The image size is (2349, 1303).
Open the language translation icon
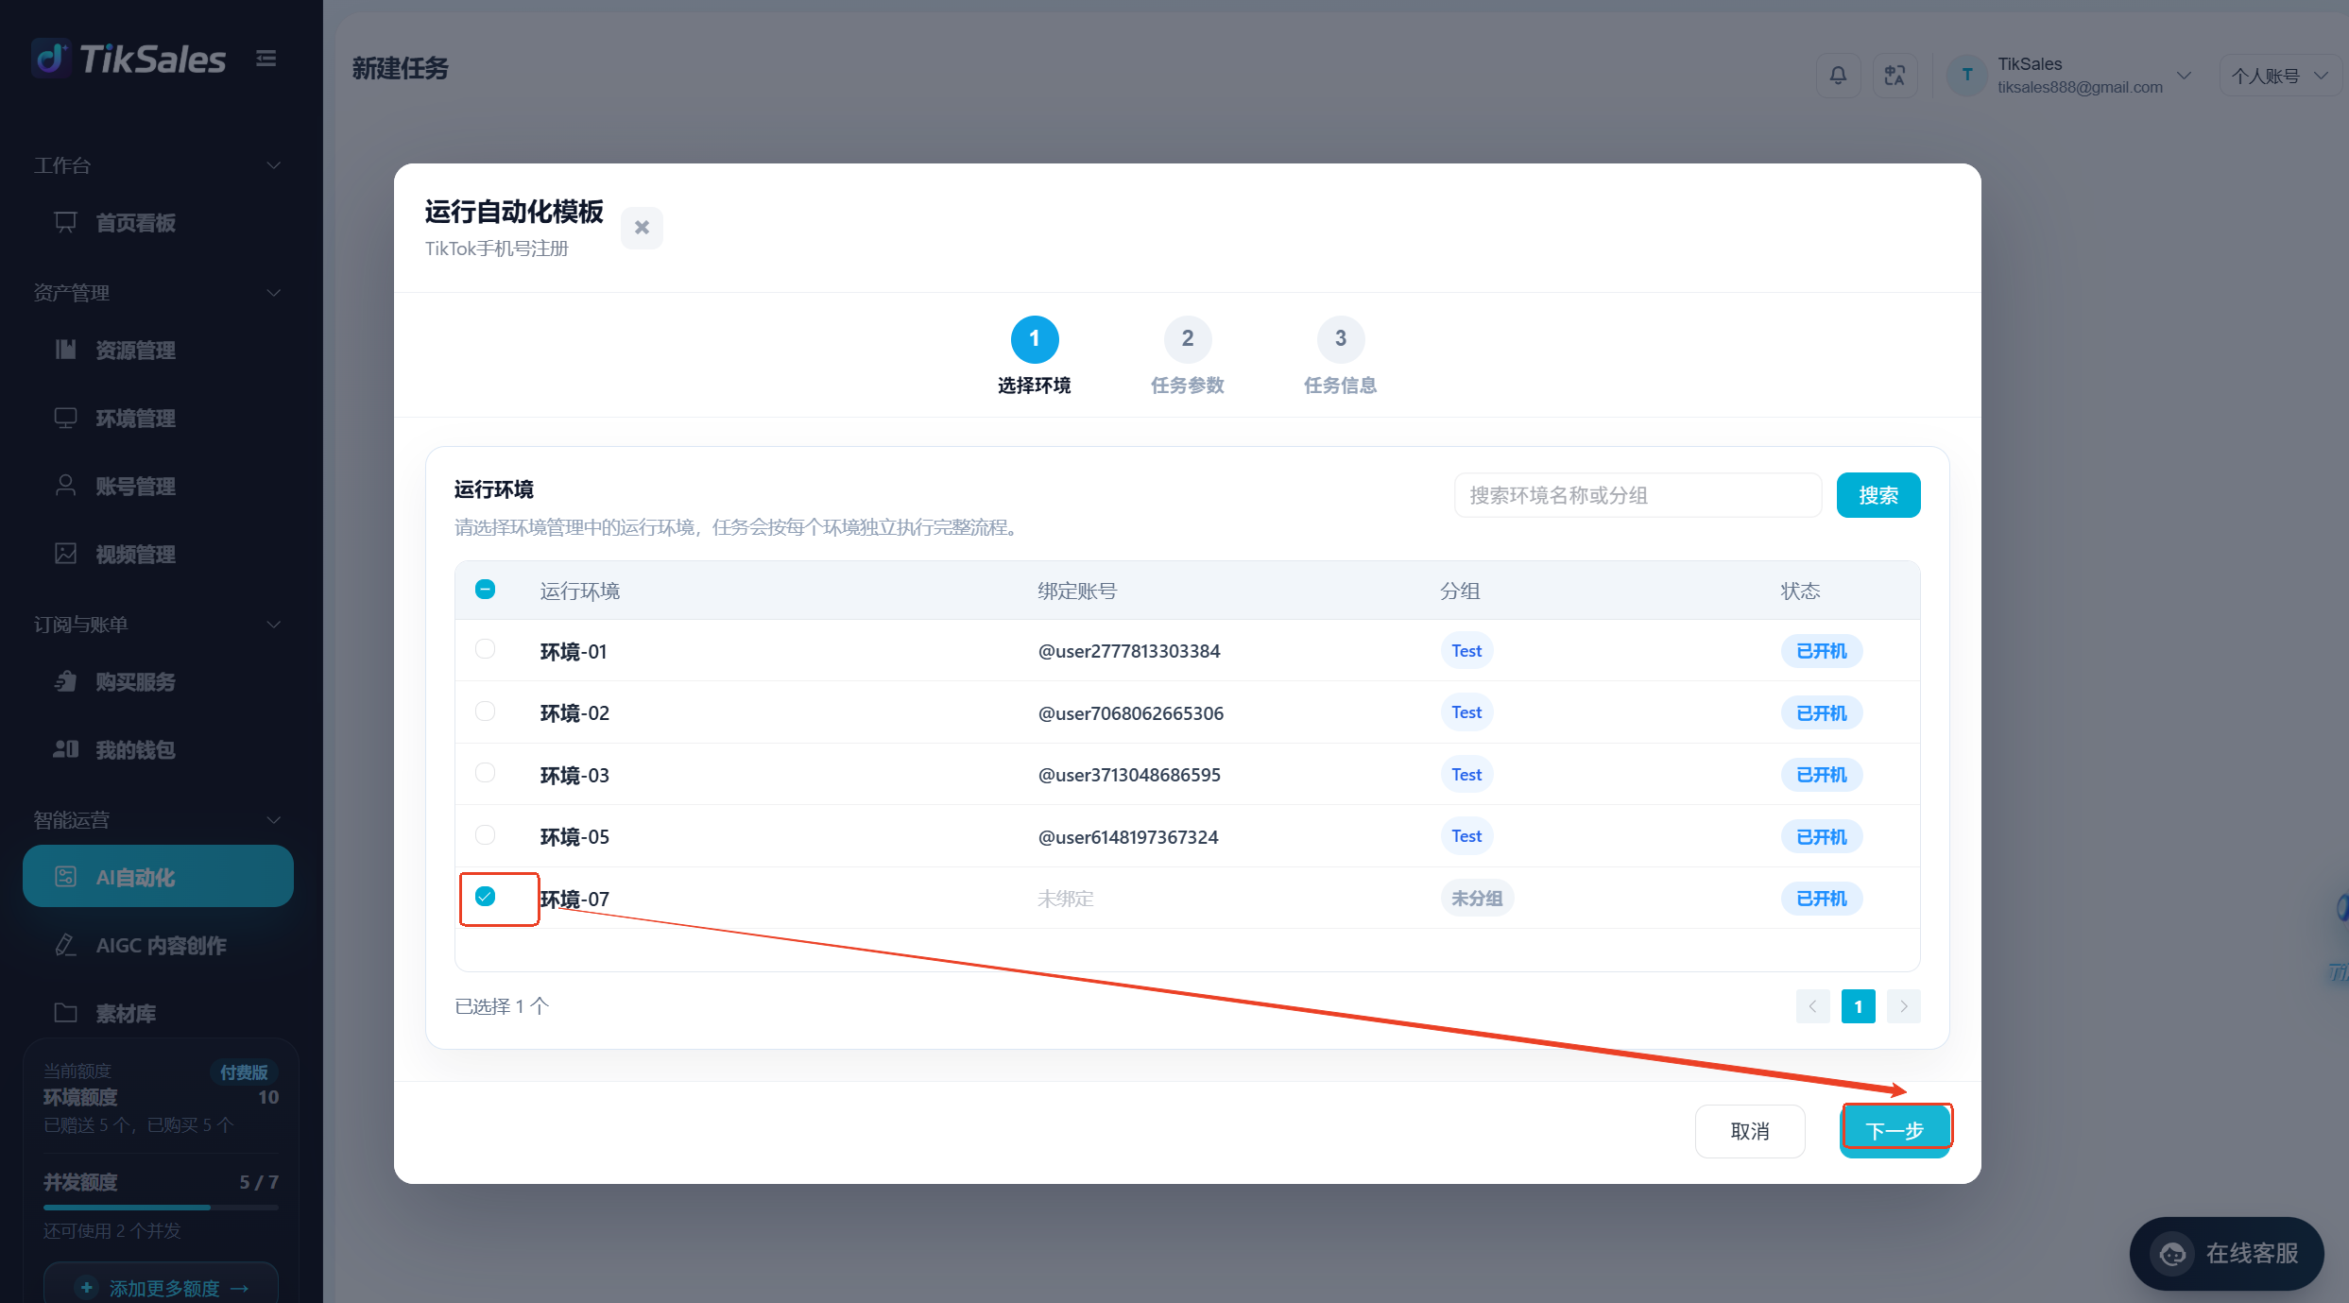[x=1895, y=76]
